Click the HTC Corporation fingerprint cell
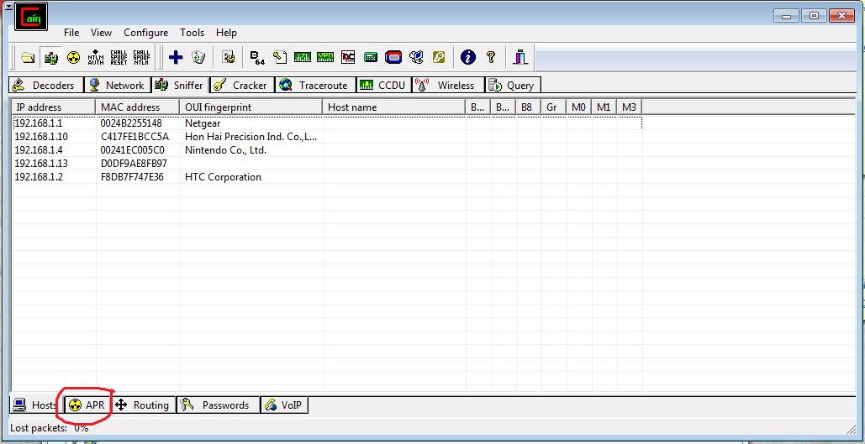This screenshot has width=865, height=444. click(223, 177)
